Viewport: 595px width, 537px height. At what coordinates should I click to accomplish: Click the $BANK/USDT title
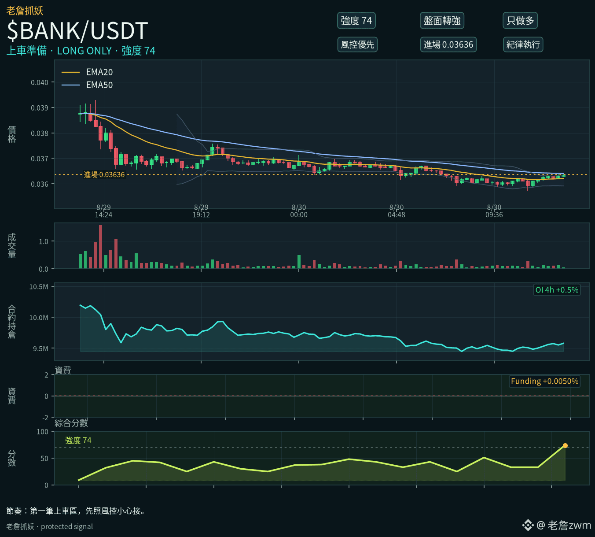(77, 31)
